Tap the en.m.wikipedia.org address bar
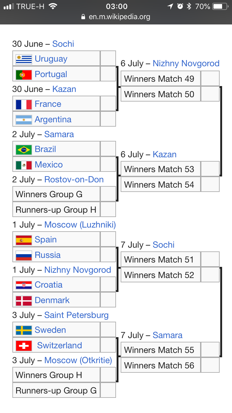 116,17
